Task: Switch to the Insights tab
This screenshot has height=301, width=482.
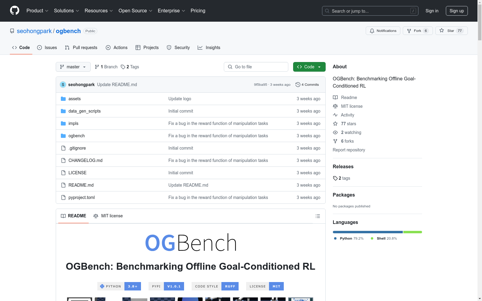Action: 209,48
